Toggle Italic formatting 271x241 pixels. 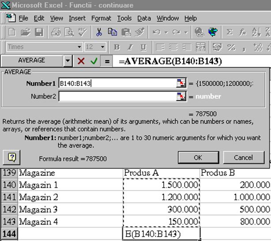[130, 47]
